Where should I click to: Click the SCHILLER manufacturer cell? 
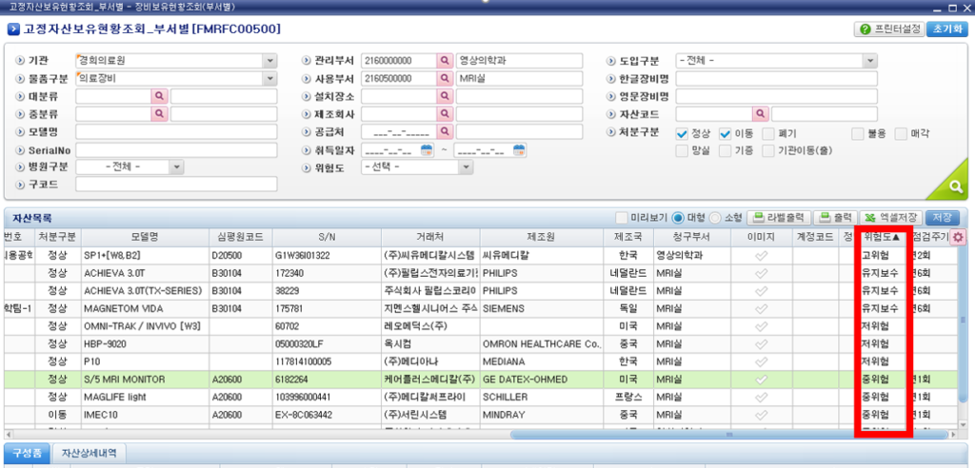[542, 397]
